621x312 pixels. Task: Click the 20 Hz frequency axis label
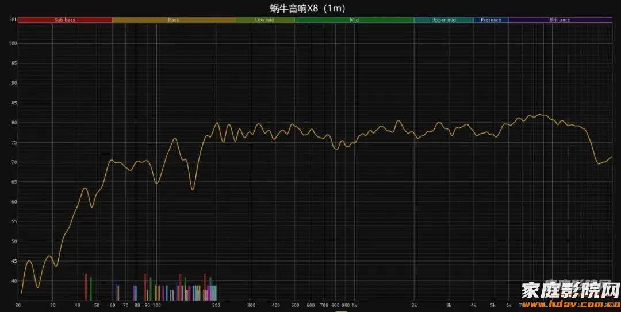click(18, 305)
